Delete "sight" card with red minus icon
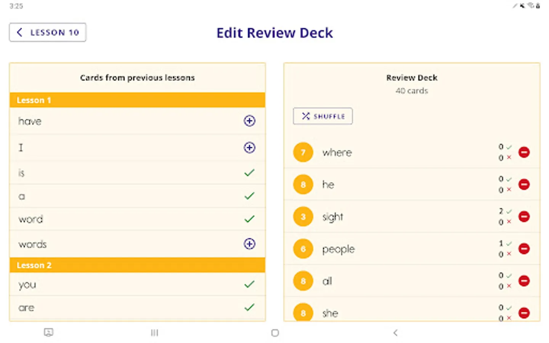The image size is (549, 343). point(524,216)
